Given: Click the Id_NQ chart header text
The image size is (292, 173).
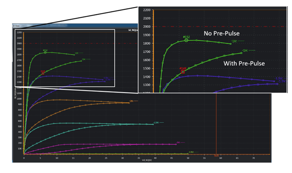Looking at the screenshot, I should 133,30.
